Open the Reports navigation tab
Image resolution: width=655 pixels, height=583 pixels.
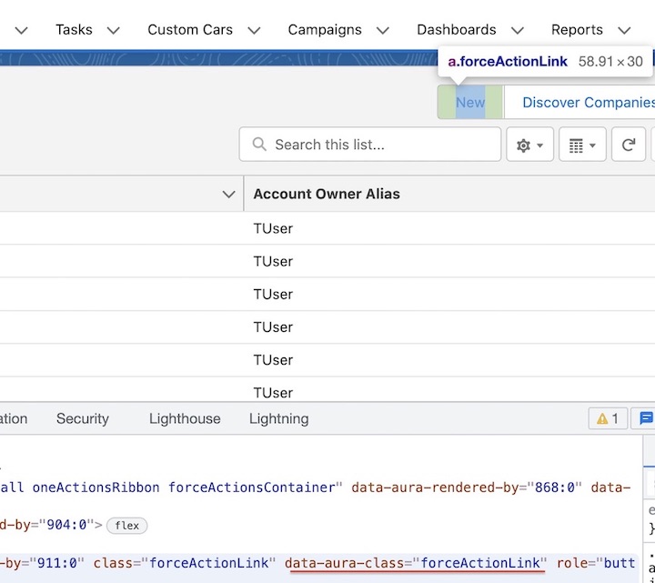(577, 30)
